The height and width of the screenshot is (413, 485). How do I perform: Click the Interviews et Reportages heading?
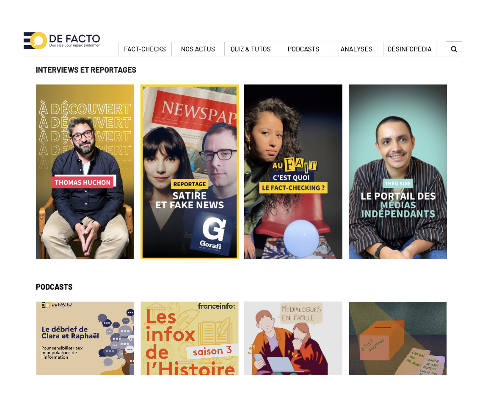(86, 70)
